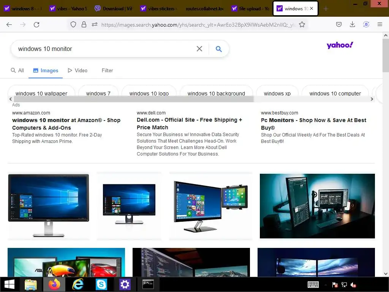Open the Dell.com Official Site ad link
Image resolution: width=389 pixels, height=292 pixels.
189,124
